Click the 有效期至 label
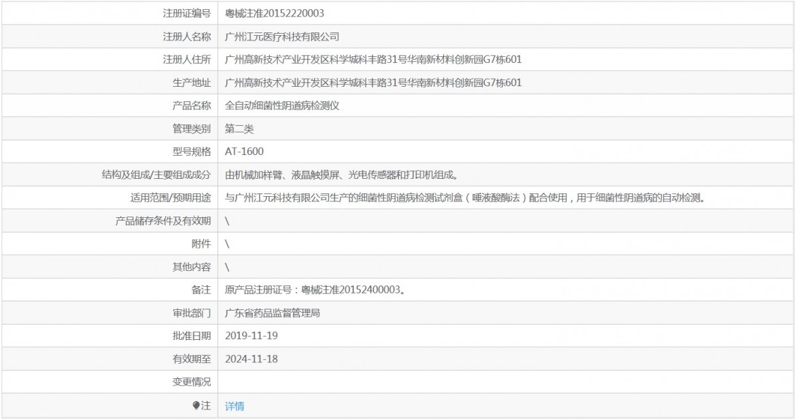Screen dimensions: 796x420 click(x=192, y=359)
